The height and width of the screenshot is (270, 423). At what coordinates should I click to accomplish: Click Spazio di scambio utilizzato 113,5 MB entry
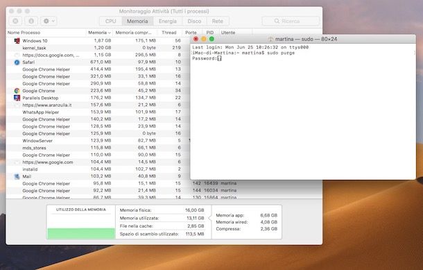[x=162, y=234]
